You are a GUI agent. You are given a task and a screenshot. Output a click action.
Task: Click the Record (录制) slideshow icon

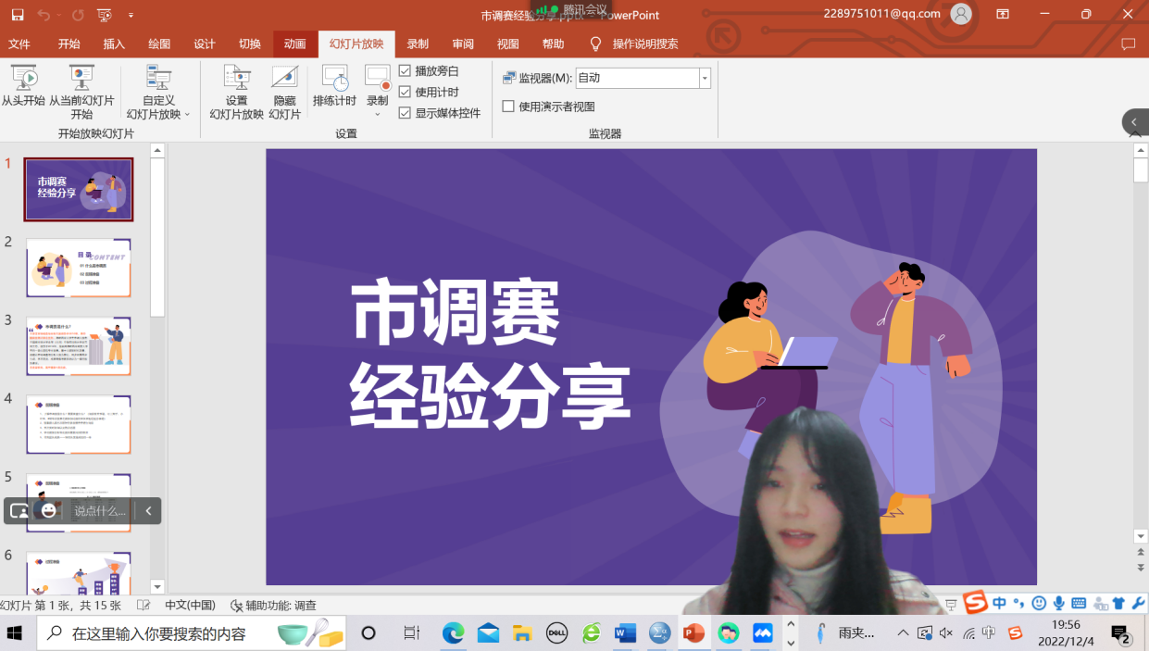click(x=377, y=80)
